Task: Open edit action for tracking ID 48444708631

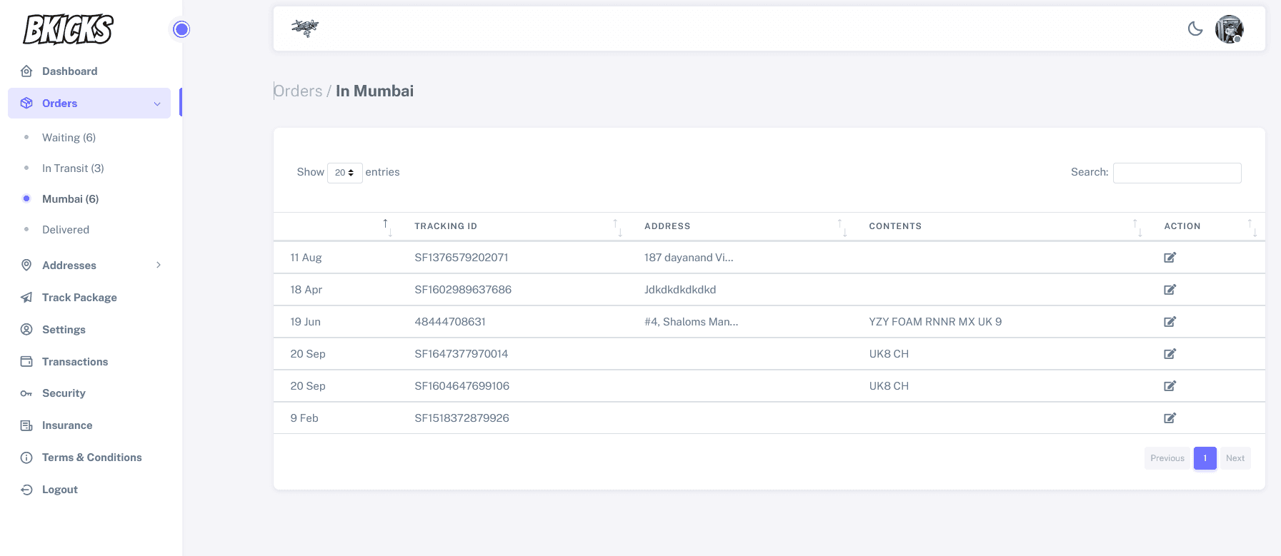Action: 1170,322
